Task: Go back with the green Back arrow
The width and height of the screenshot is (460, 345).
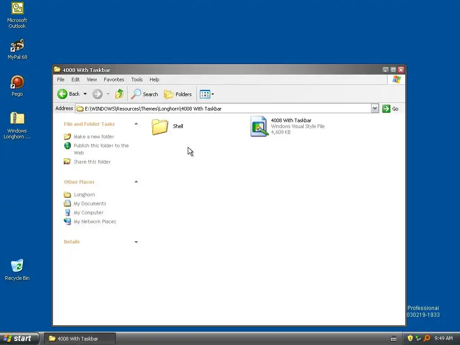Action: 68,94
